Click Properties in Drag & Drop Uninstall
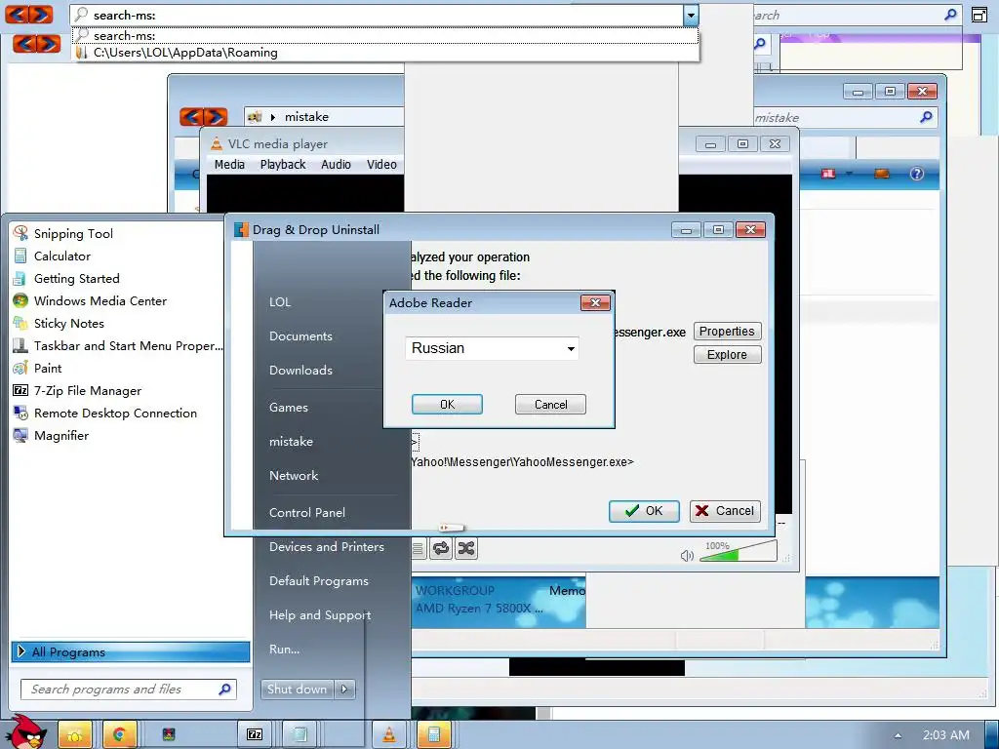999x749 pixels. (x=727, y=332)
